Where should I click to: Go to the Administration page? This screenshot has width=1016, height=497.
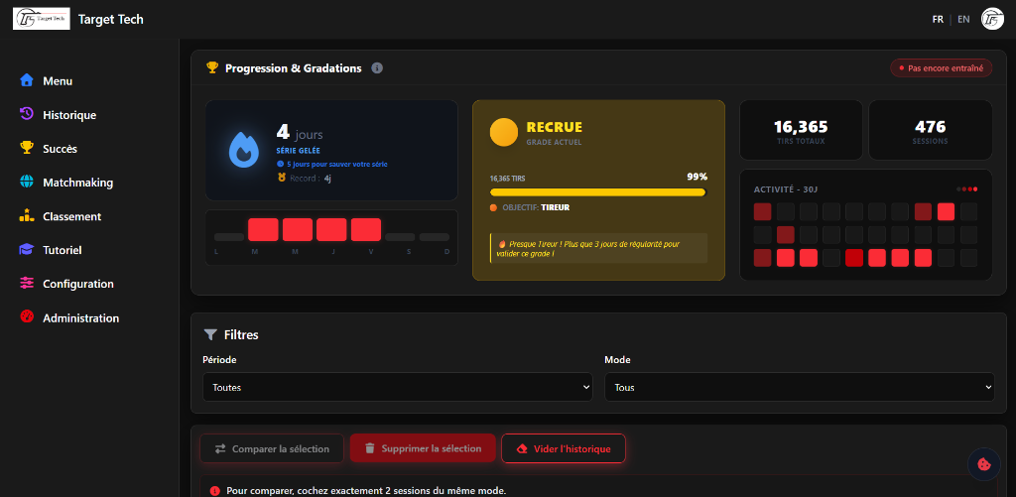(x=81, y=318)
